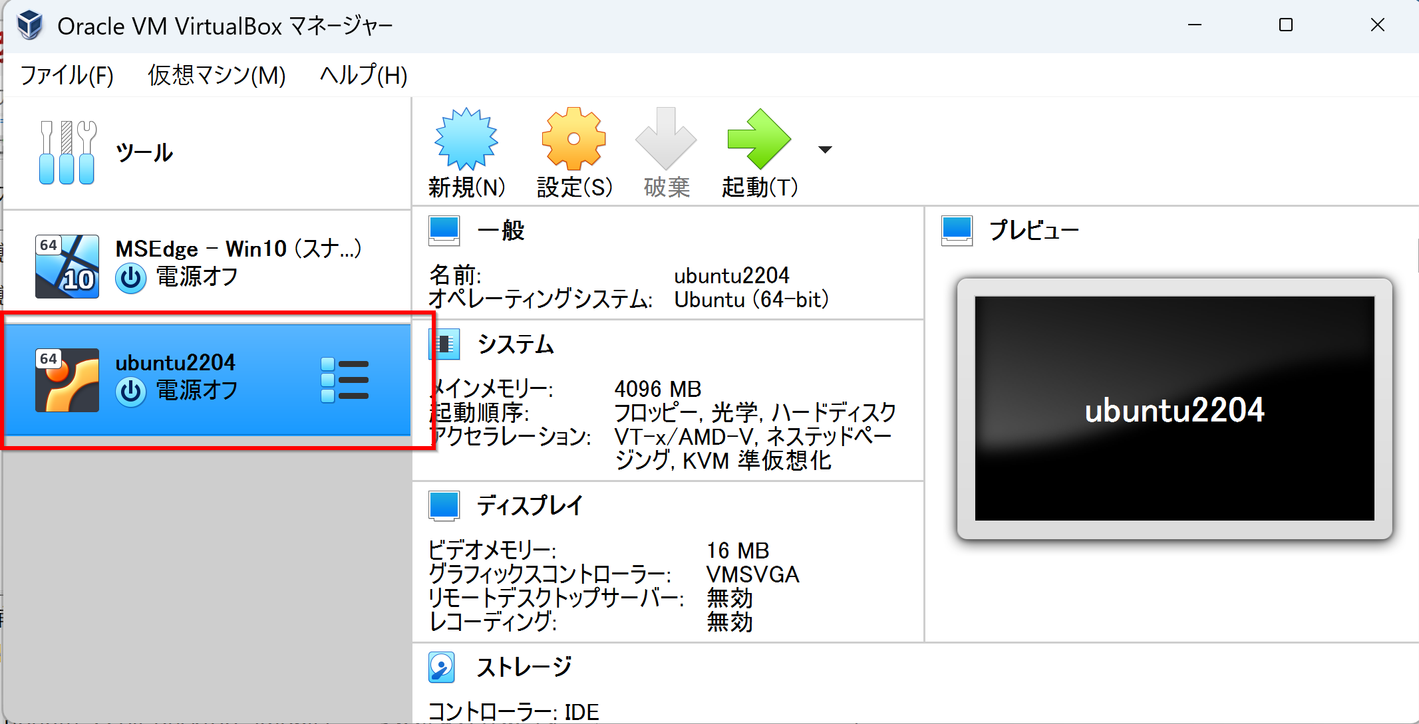
Task: Open the System (システム) section header
Action: click(516, 344)
